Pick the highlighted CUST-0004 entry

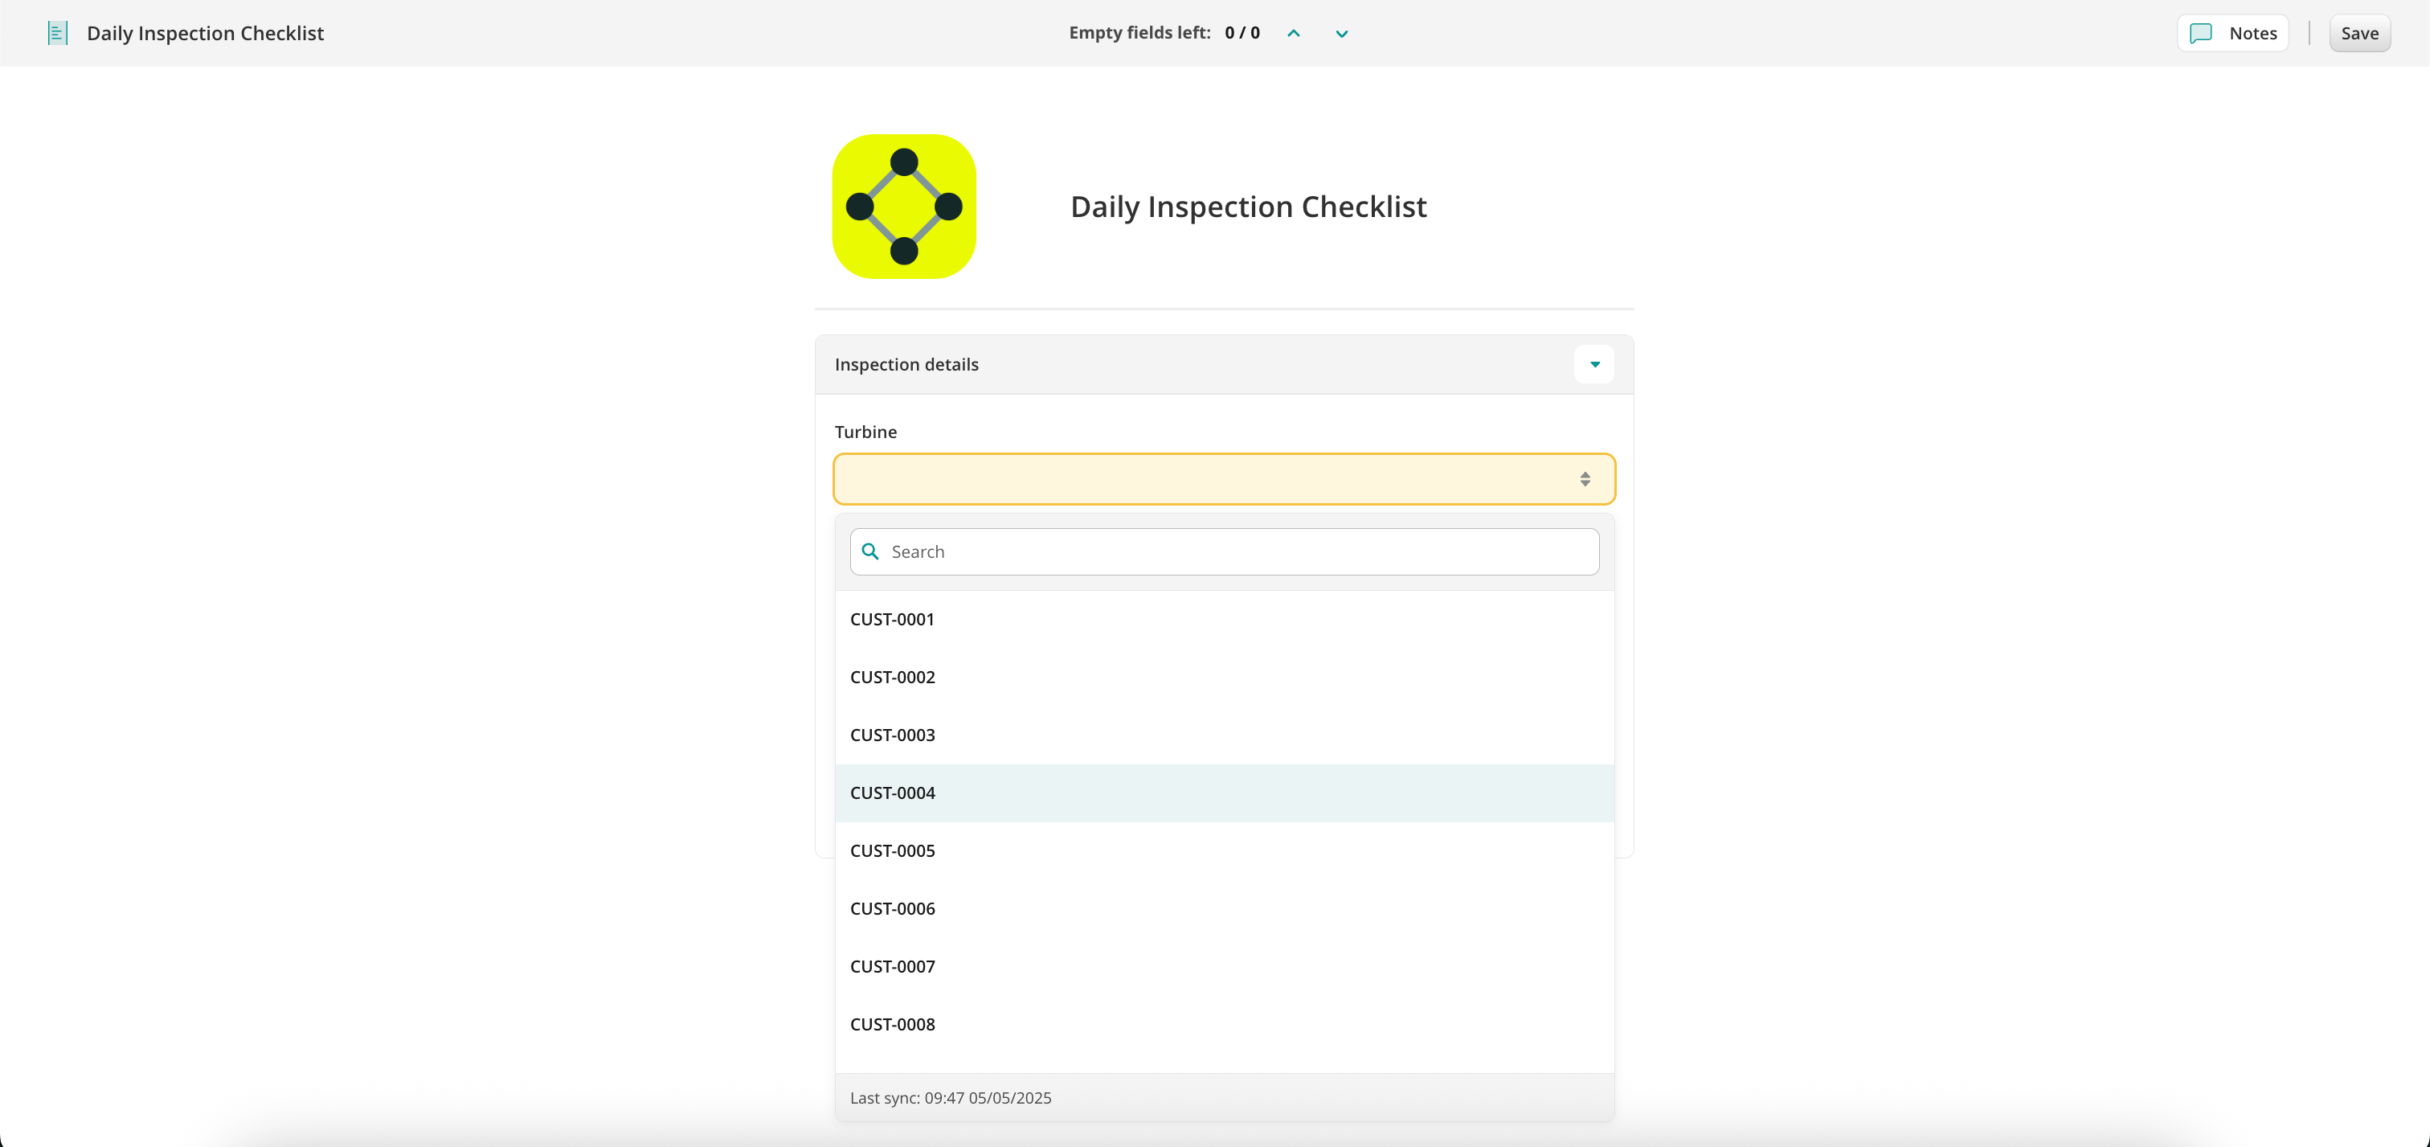coord(891,793)
